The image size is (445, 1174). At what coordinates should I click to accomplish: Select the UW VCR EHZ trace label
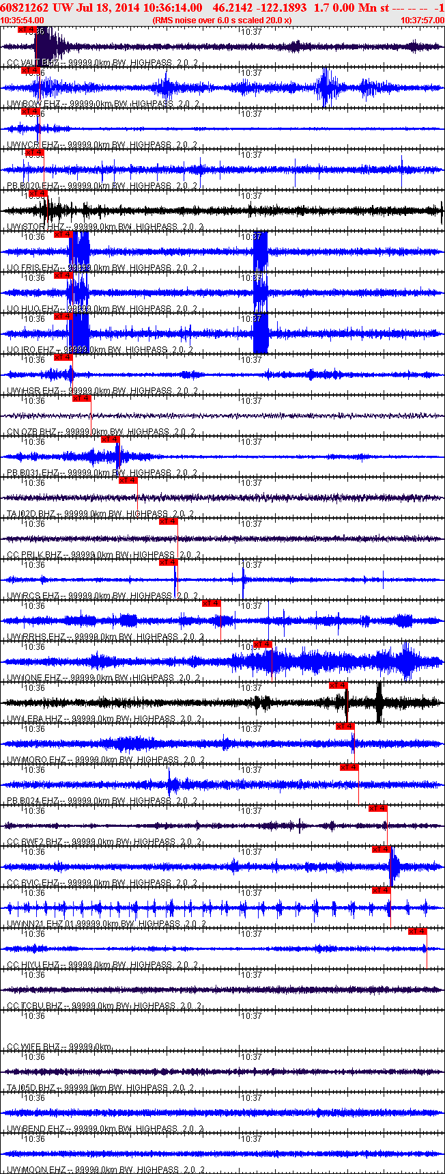point(102,145)
